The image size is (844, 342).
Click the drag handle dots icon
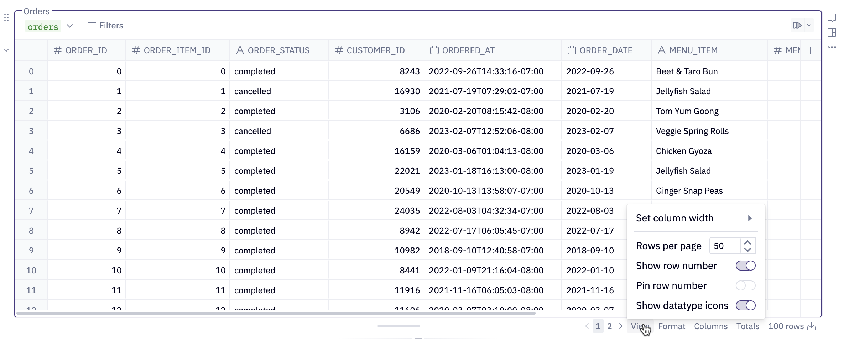(6, 17)
